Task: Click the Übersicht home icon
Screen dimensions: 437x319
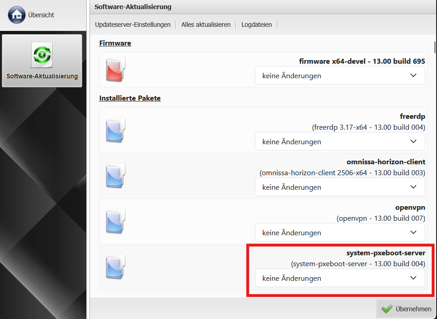Action: click(16, 15)
